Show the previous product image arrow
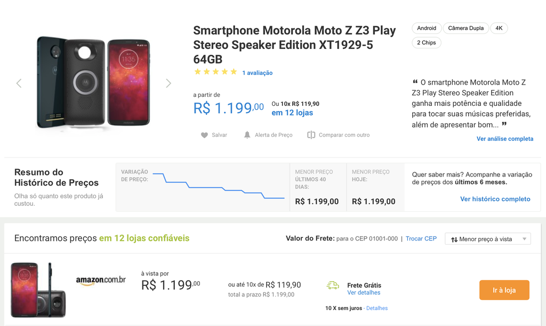Viewport: 546px width, 326px height. click(x=19, y=83)
